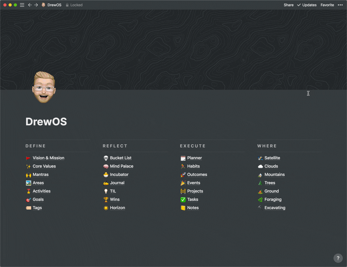Viewport: 347px width, 267px height.
Task: Open the Satellite page link
Action: click(x=272, y=158)
